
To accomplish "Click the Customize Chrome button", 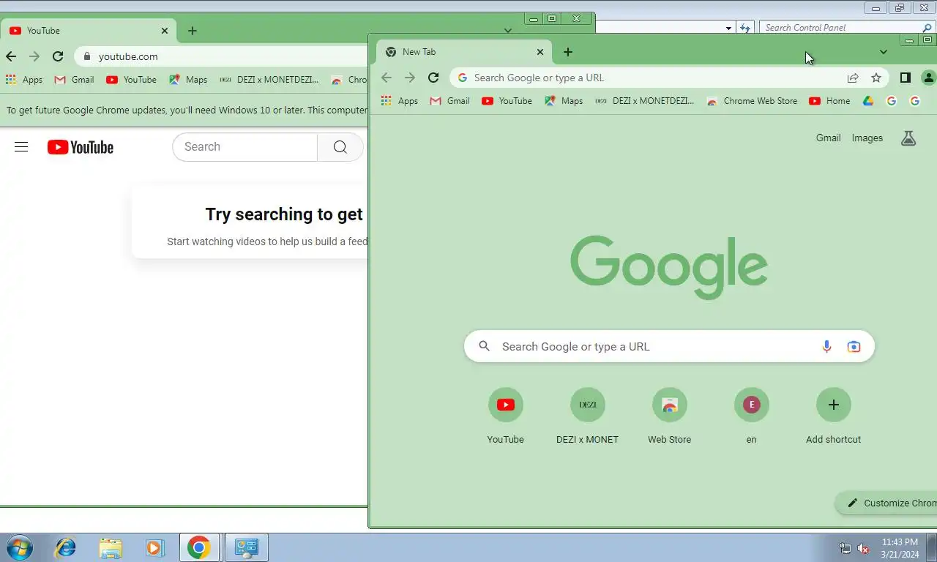I will (887, 503).
